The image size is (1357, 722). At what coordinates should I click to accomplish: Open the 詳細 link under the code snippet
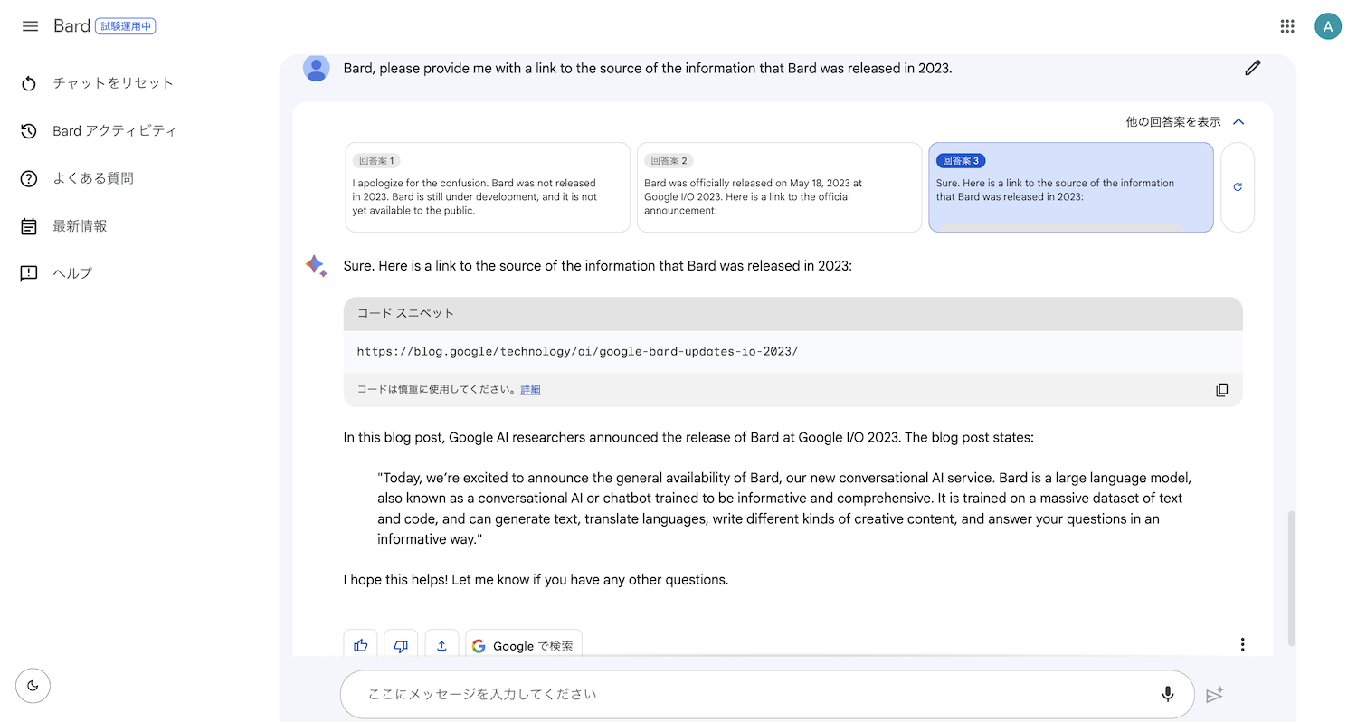pyautogui.click(x=530, y=390)
